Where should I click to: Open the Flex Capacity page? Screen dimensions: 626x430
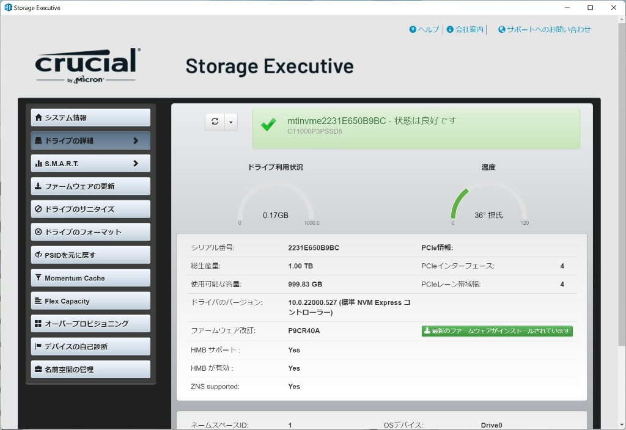click(x=90, y=301)
